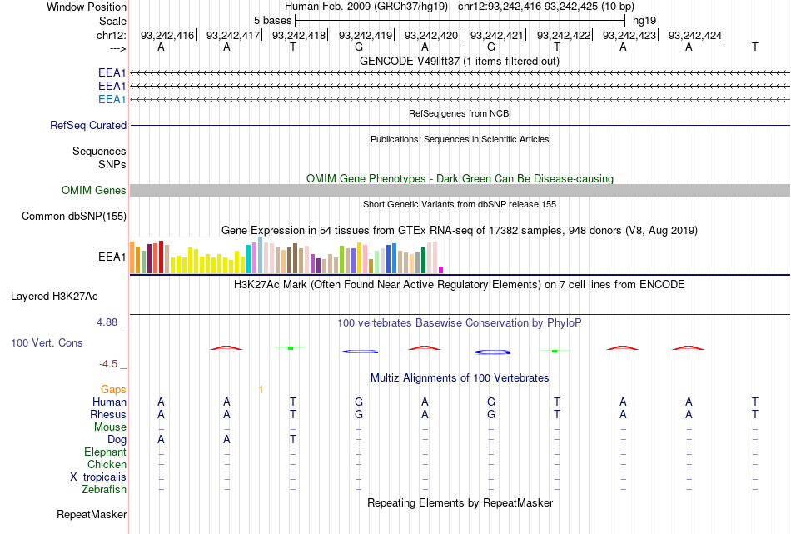
Task: Click the dark green GTEx expression bar
Action: (x=423, y=261)
